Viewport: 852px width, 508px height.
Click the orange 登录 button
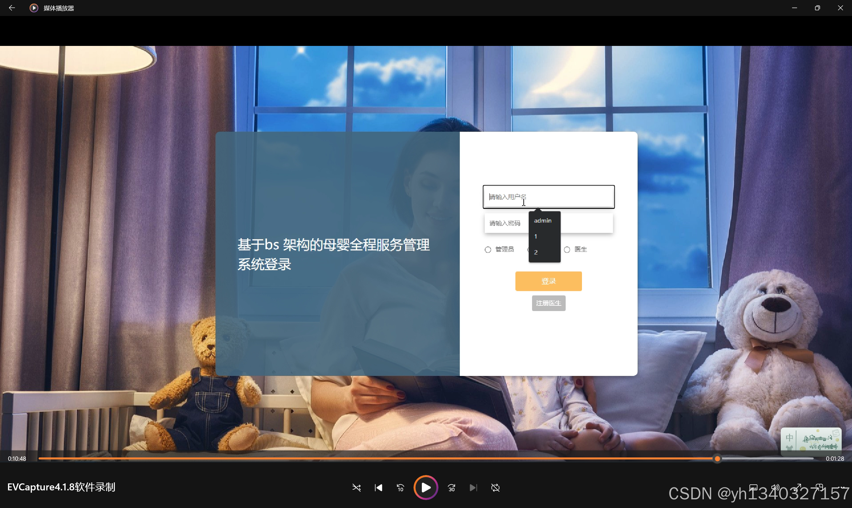pyautogui.click(x=548, y=281)
